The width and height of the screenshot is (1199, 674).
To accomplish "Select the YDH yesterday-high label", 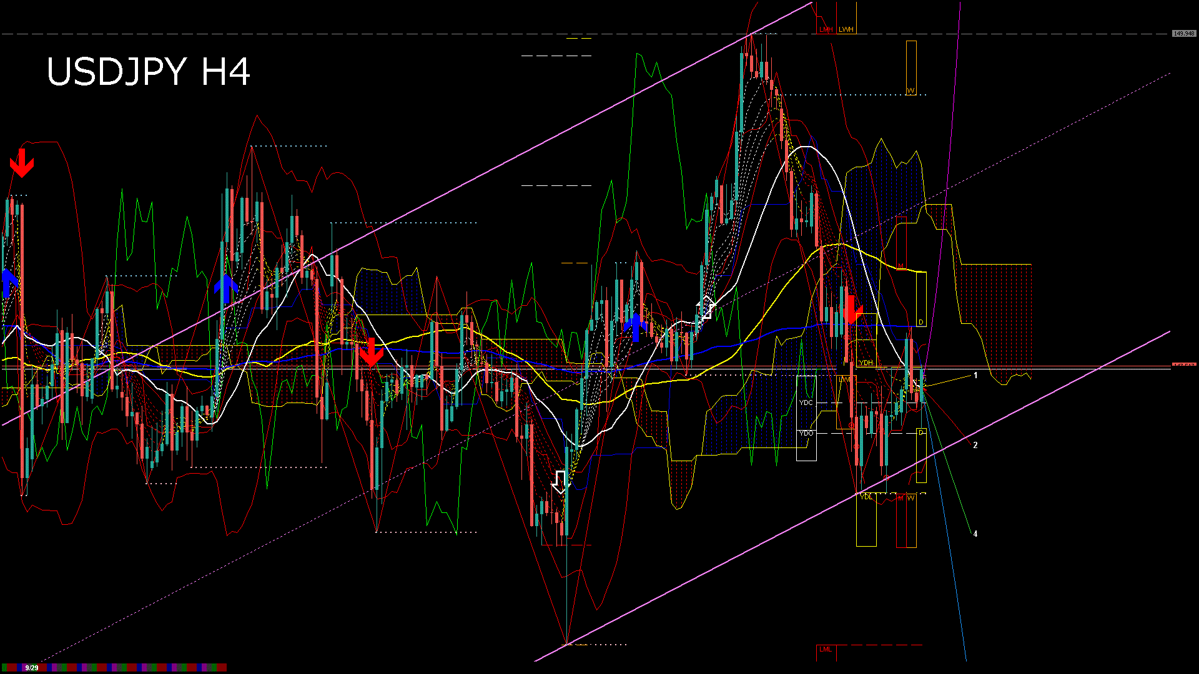I will (x=866, y=363).
